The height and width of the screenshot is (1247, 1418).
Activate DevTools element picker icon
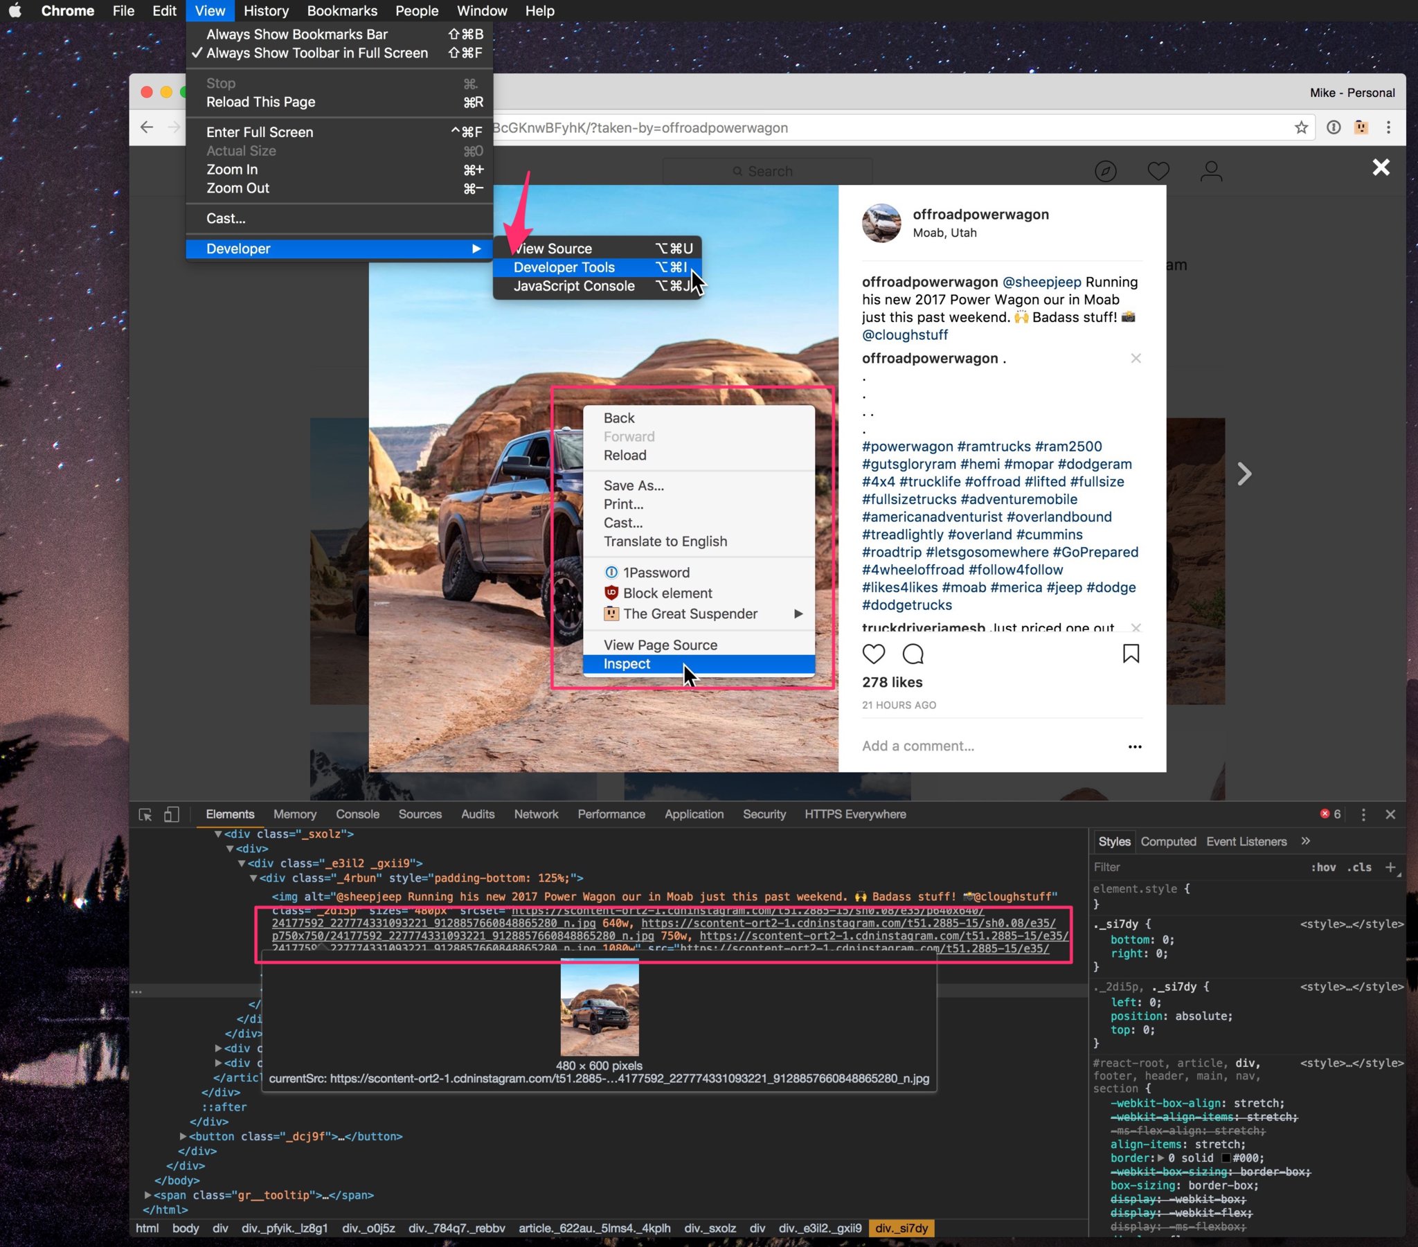click(x=145, y=815)
